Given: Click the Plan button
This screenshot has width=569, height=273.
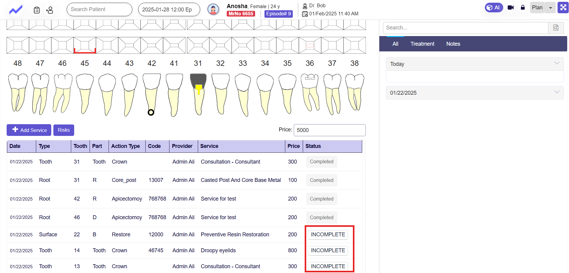Looking at the screenshot, I should 537,8.
